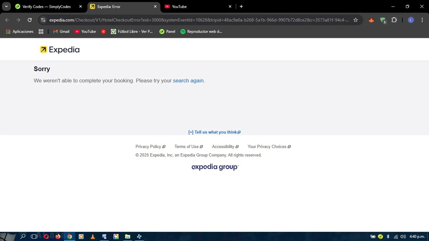
Task: Open the colorful picture app in taskbar
Action: pos(116,236)
